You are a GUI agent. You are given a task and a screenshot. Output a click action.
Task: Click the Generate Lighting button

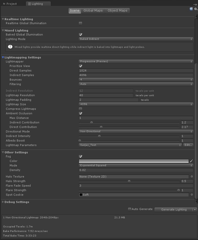[x=174, y=209]
